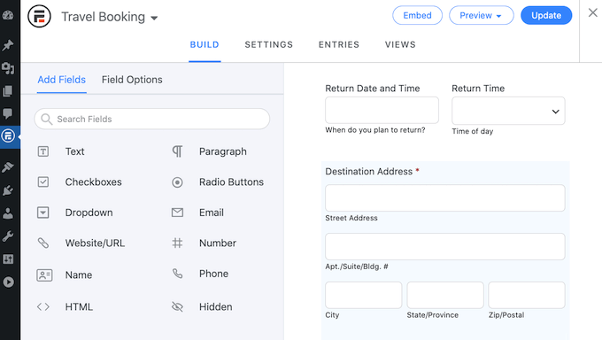Switch to the Views tab
Viewport: 602px width, 340px height.
pos(400,44)
